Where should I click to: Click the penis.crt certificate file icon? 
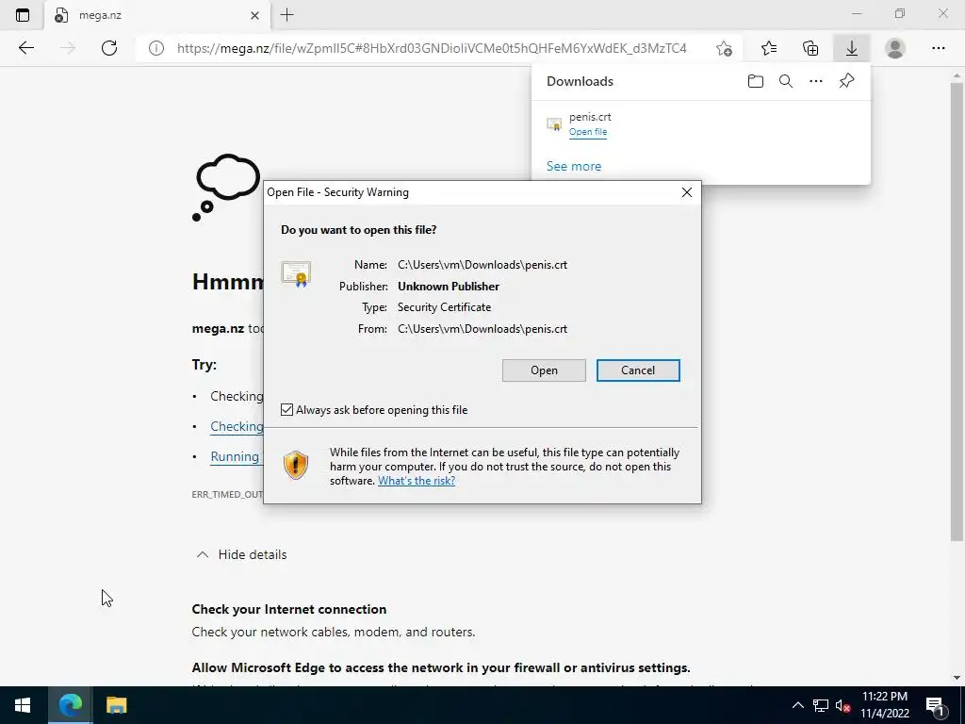(554, 124)
